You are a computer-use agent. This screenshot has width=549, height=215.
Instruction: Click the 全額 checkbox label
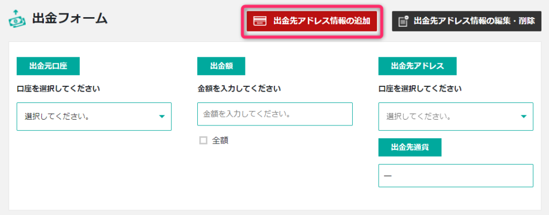220,140
